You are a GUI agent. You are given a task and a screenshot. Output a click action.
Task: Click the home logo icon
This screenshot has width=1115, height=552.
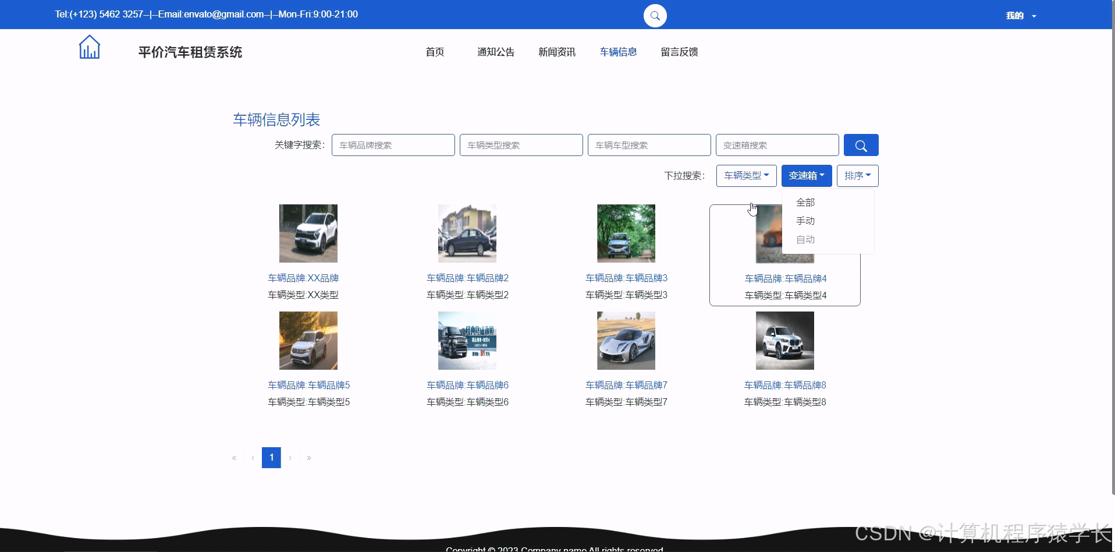pos(90,47)
